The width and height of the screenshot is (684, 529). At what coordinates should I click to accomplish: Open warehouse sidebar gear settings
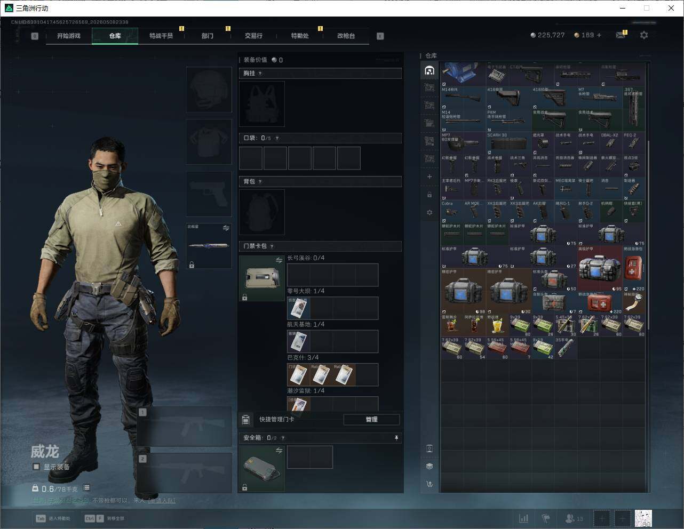pos(430,212)
